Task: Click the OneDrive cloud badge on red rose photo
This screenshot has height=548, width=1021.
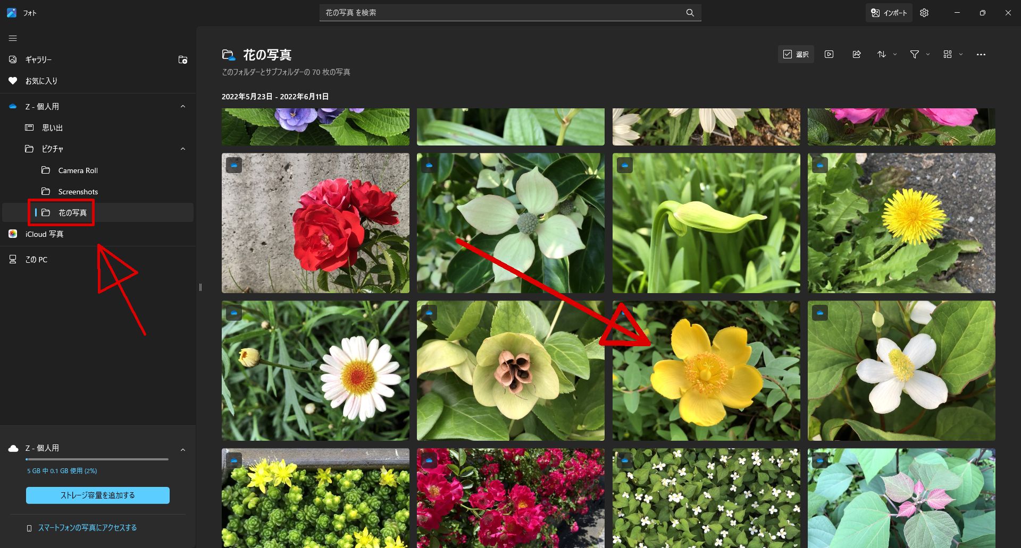Action: pos(234,165)
